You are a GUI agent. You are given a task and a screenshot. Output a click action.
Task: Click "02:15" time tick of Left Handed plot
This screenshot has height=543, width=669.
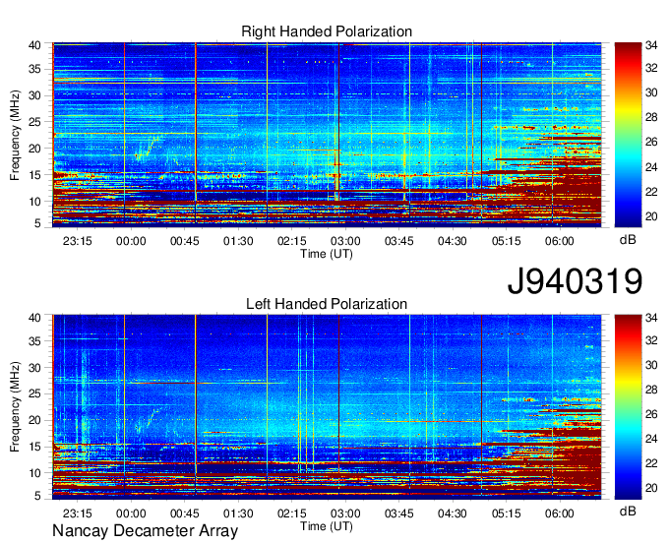click(292, 513)
